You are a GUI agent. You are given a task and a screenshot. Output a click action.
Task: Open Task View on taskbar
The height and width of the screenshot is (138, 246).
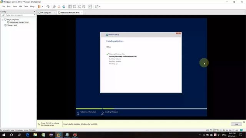point(19,135)
